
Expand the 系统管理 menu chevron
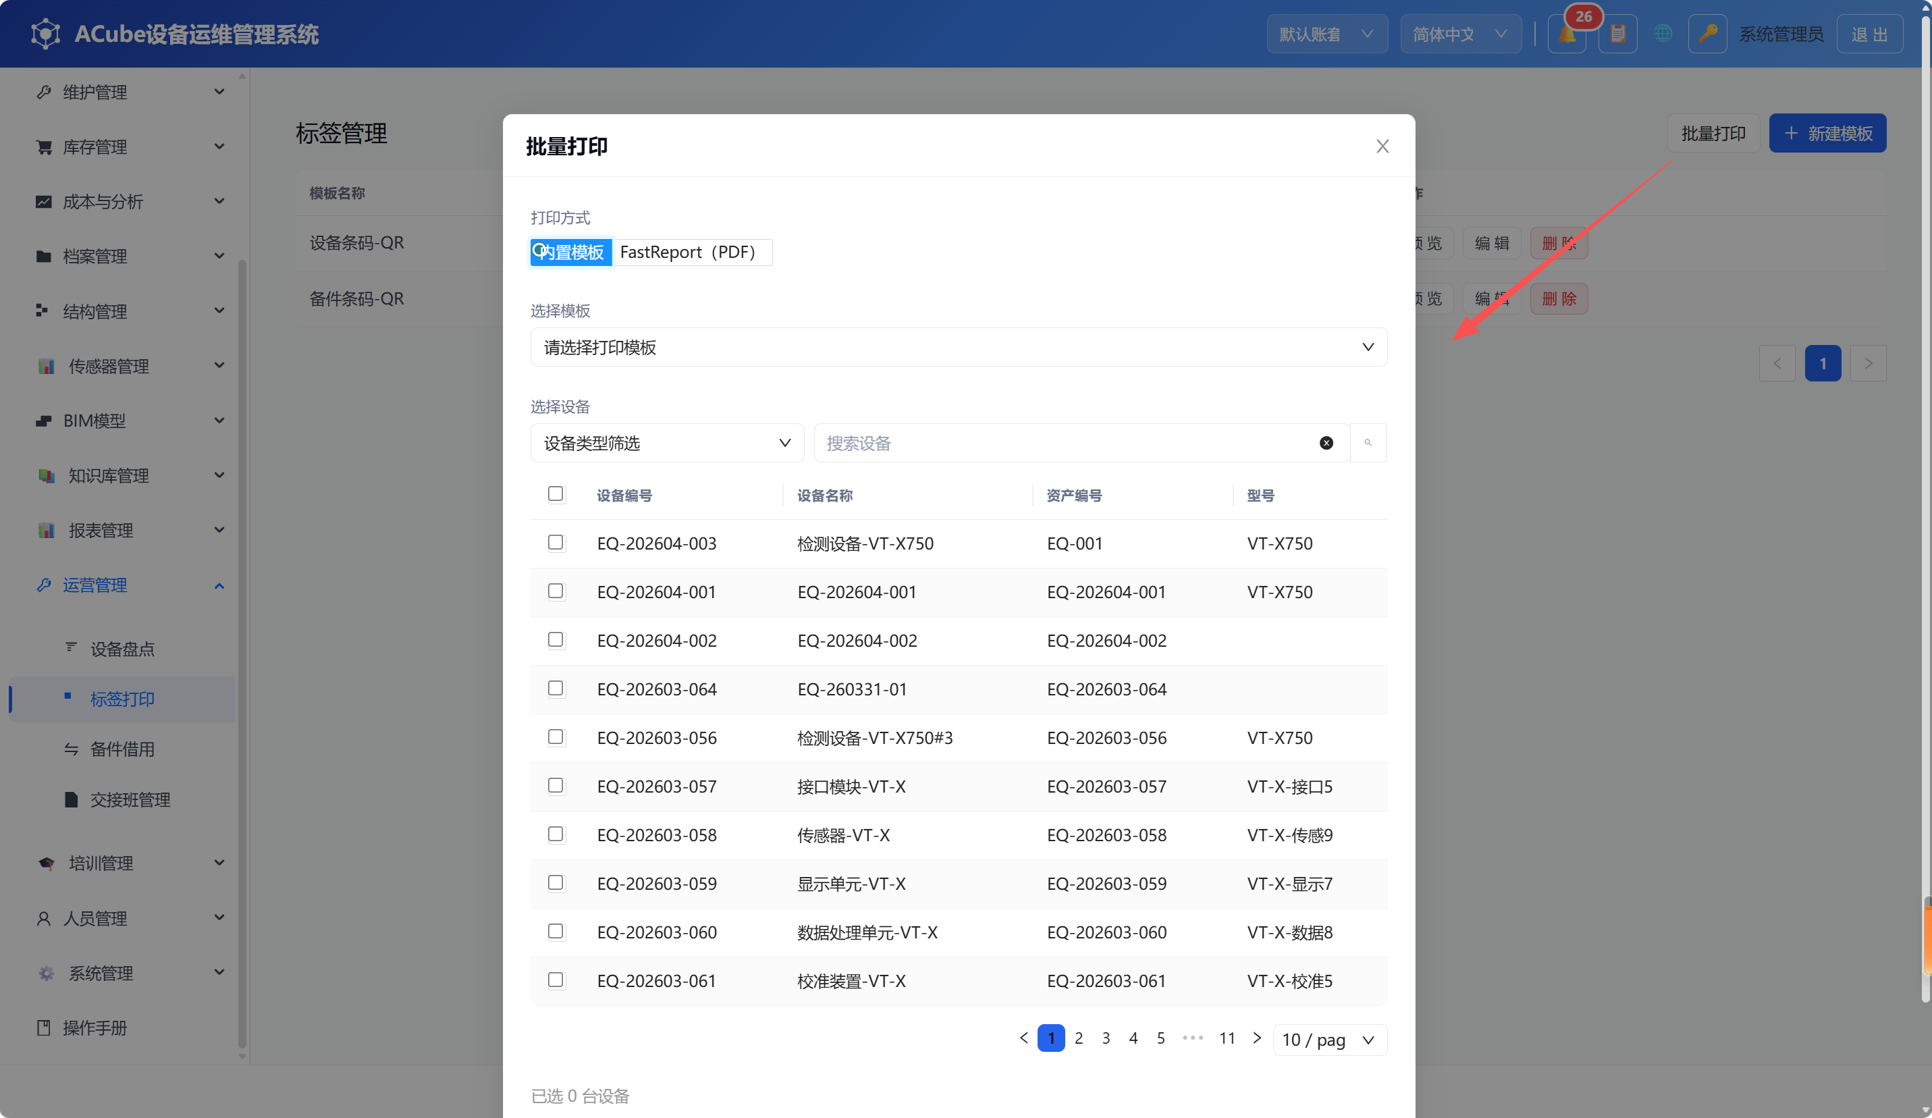pos(219,972)
